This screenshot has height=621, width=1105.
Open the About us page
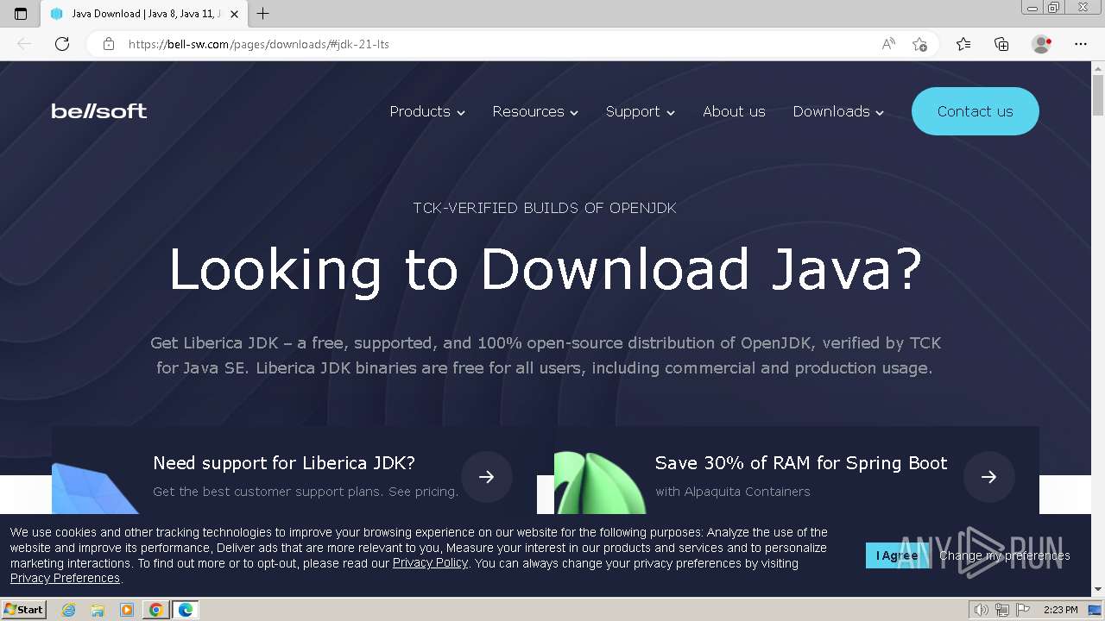pos(734,111)
